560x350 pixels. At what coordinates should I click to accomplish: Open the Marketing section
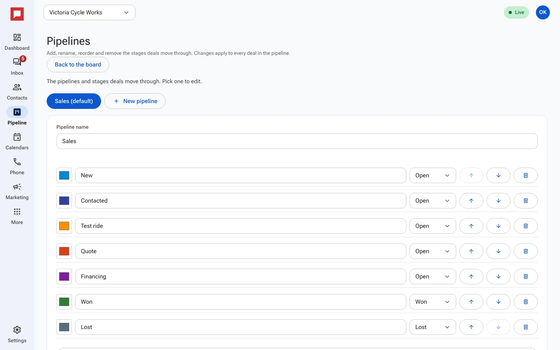tap(17, 191)
